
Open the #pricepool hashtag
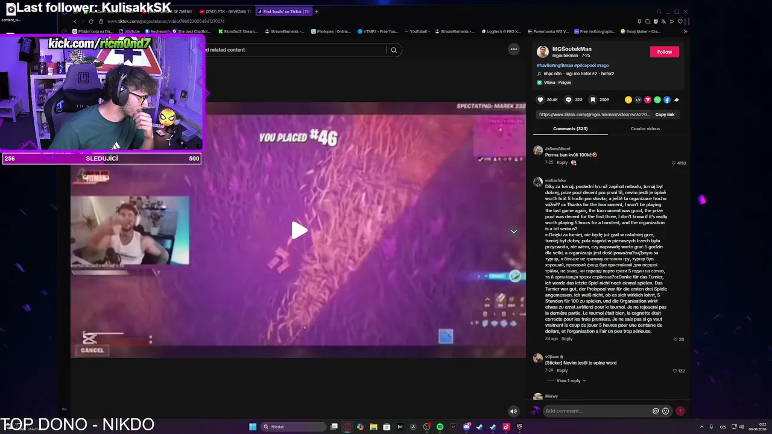[584, 65]
